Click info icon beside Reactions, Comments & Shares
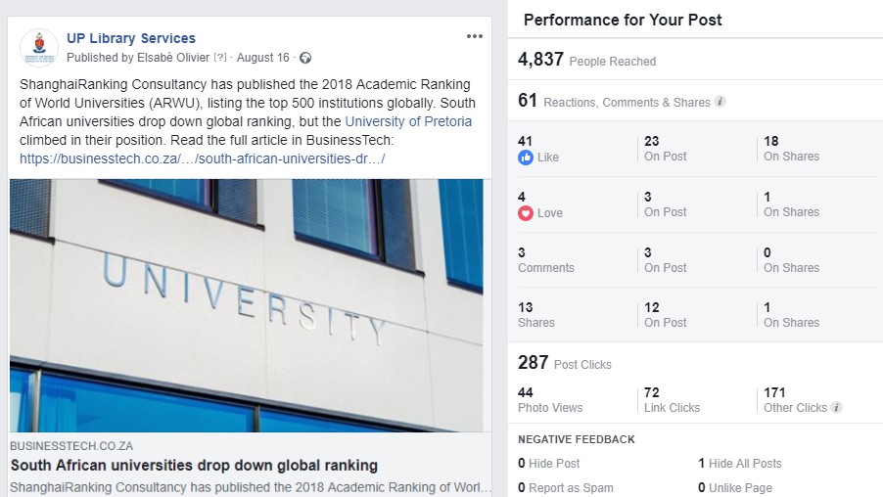Screen dimensions: 883x497 (720, 102)
